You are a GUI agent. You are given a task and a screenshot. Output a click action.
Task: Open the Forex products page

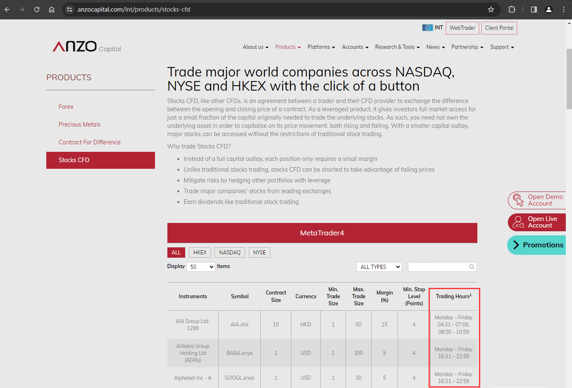click(66, 107)
